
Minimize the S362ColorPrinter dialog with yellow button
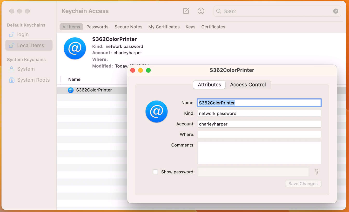(140, 70)
